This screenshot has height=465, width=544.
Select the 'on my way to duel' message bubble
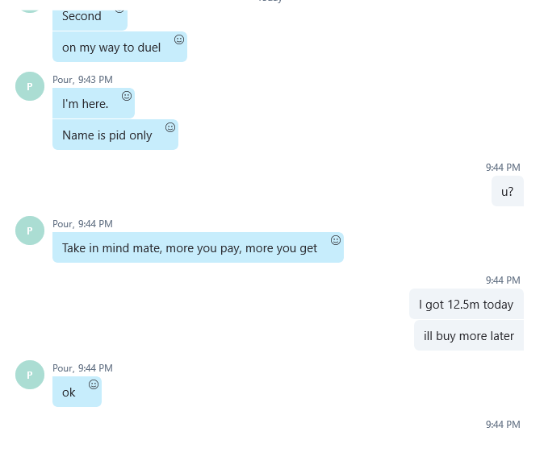click(119, 47)
